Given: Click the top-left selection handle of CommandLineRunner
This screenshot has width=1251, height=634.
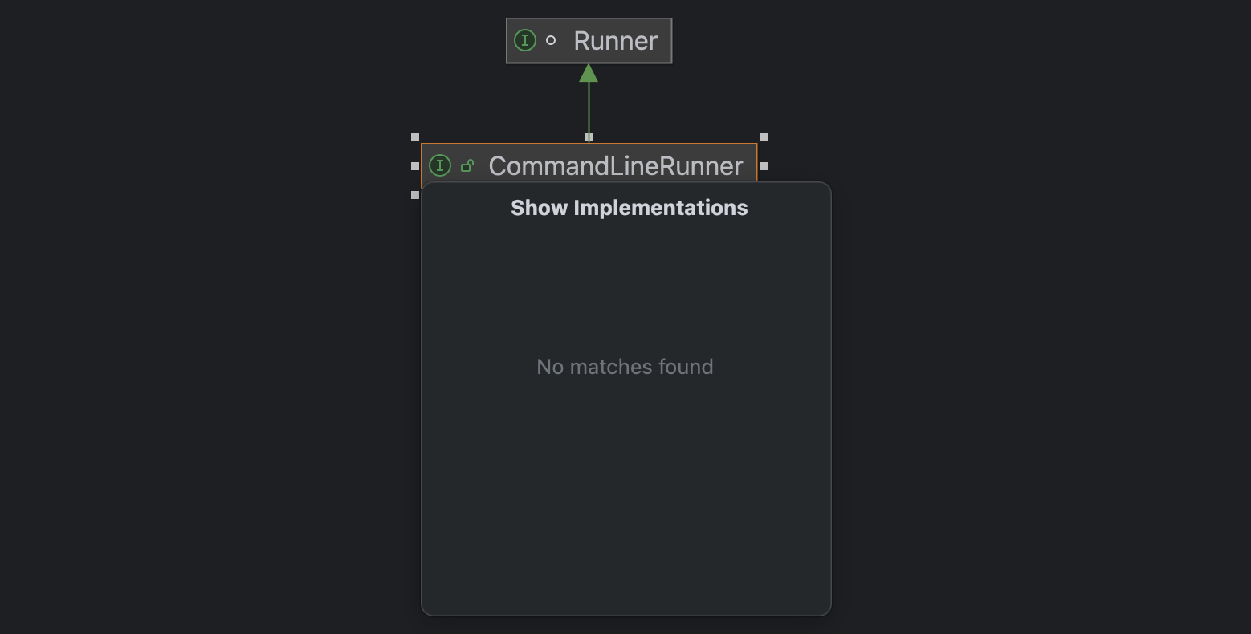Looking at the screenshot, I should click(415, 137).
